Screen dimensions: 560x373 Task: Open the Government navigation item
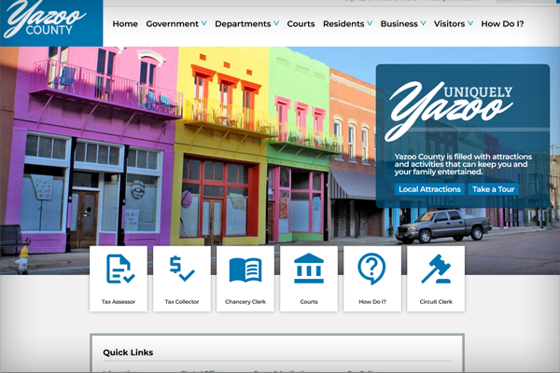tap(172, 24)
